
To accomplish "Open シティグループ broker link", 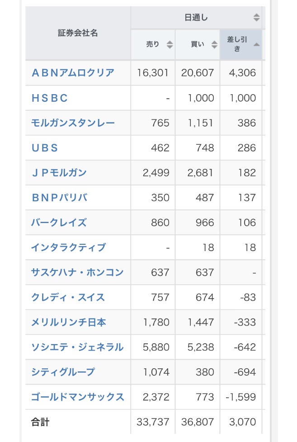I will (63, 372).
